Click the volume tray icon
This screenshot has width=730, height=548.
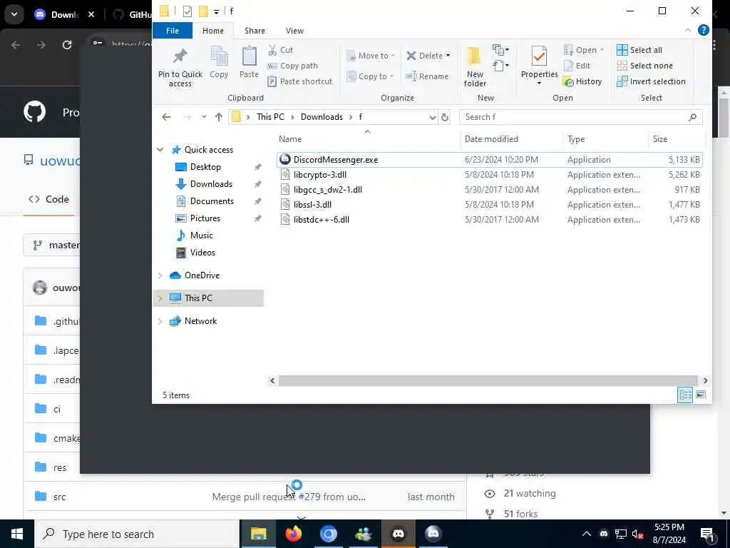637,534
